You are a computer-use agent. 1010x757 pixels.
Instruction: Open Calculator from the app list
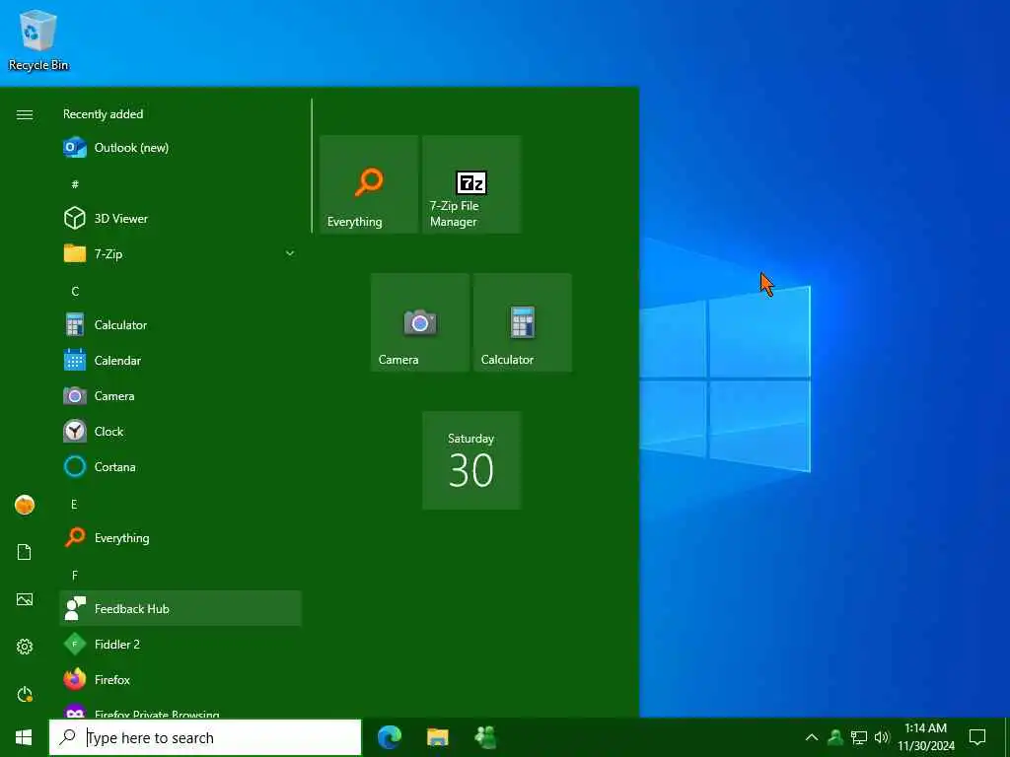(x=180, y=325)
